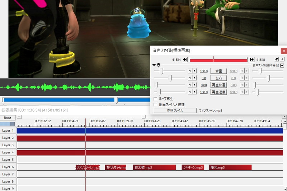Click the camera/cycle icon next to plus button
Image resolution: width=287 pixels, height=191 pixels.
(277, 59)
